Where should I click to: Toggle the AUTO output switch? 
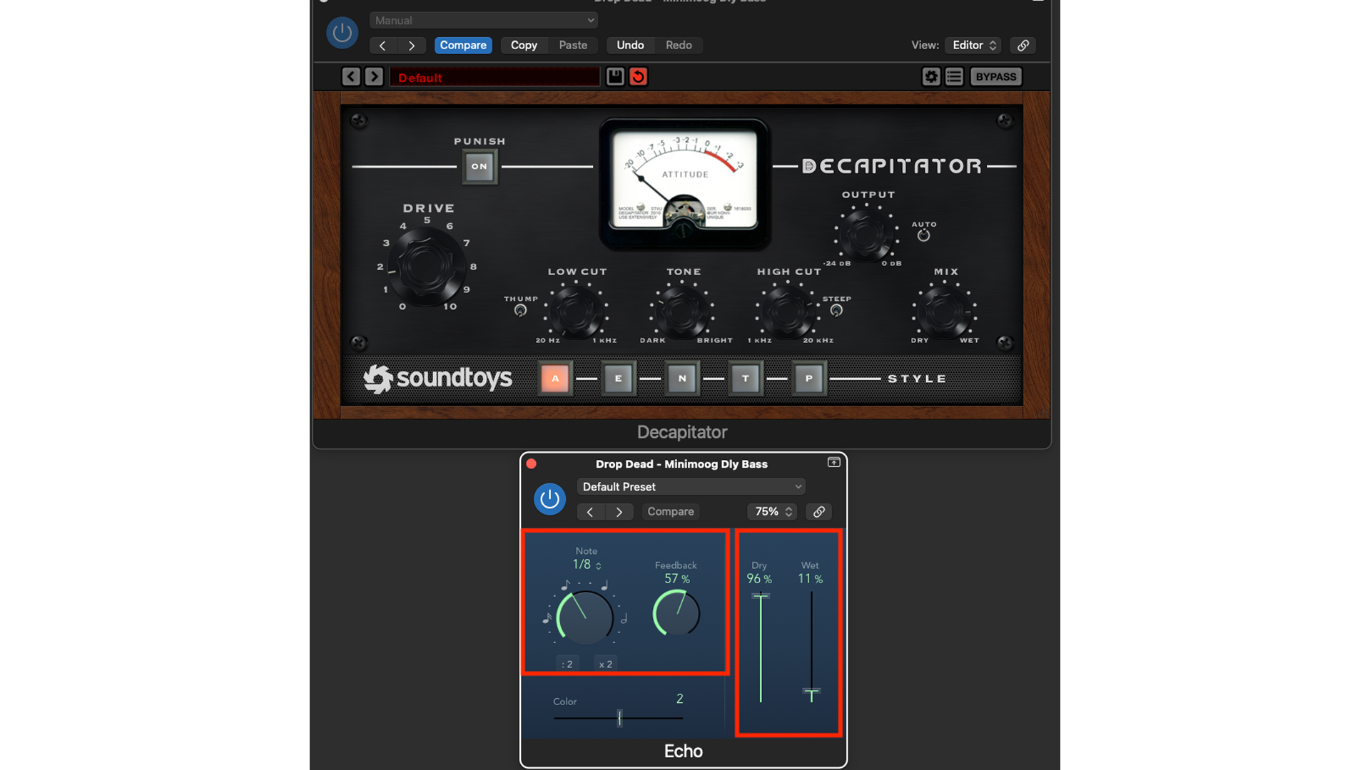(x=923, y=235)
